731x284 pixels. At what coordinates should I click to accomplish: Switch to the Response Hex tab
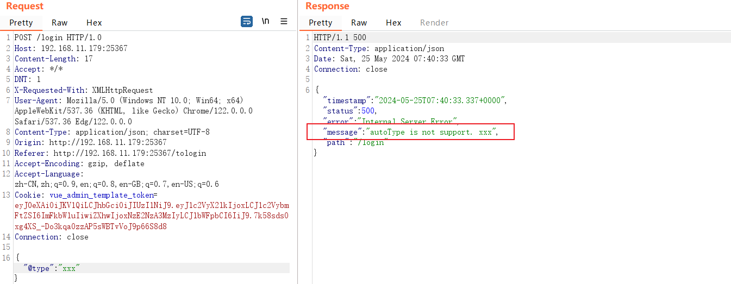click(x=393, y=23)
